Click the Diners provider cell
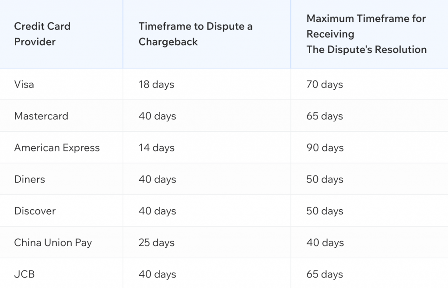 (x=30, y=179)
